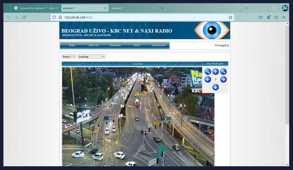Screen dimensions: 293x170
Task: Go to the Multi view page
Action: (93, 46)
